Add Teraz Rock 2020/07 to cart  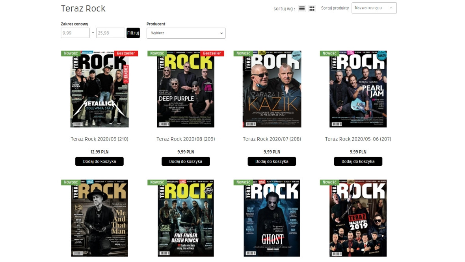coord(272,161)
